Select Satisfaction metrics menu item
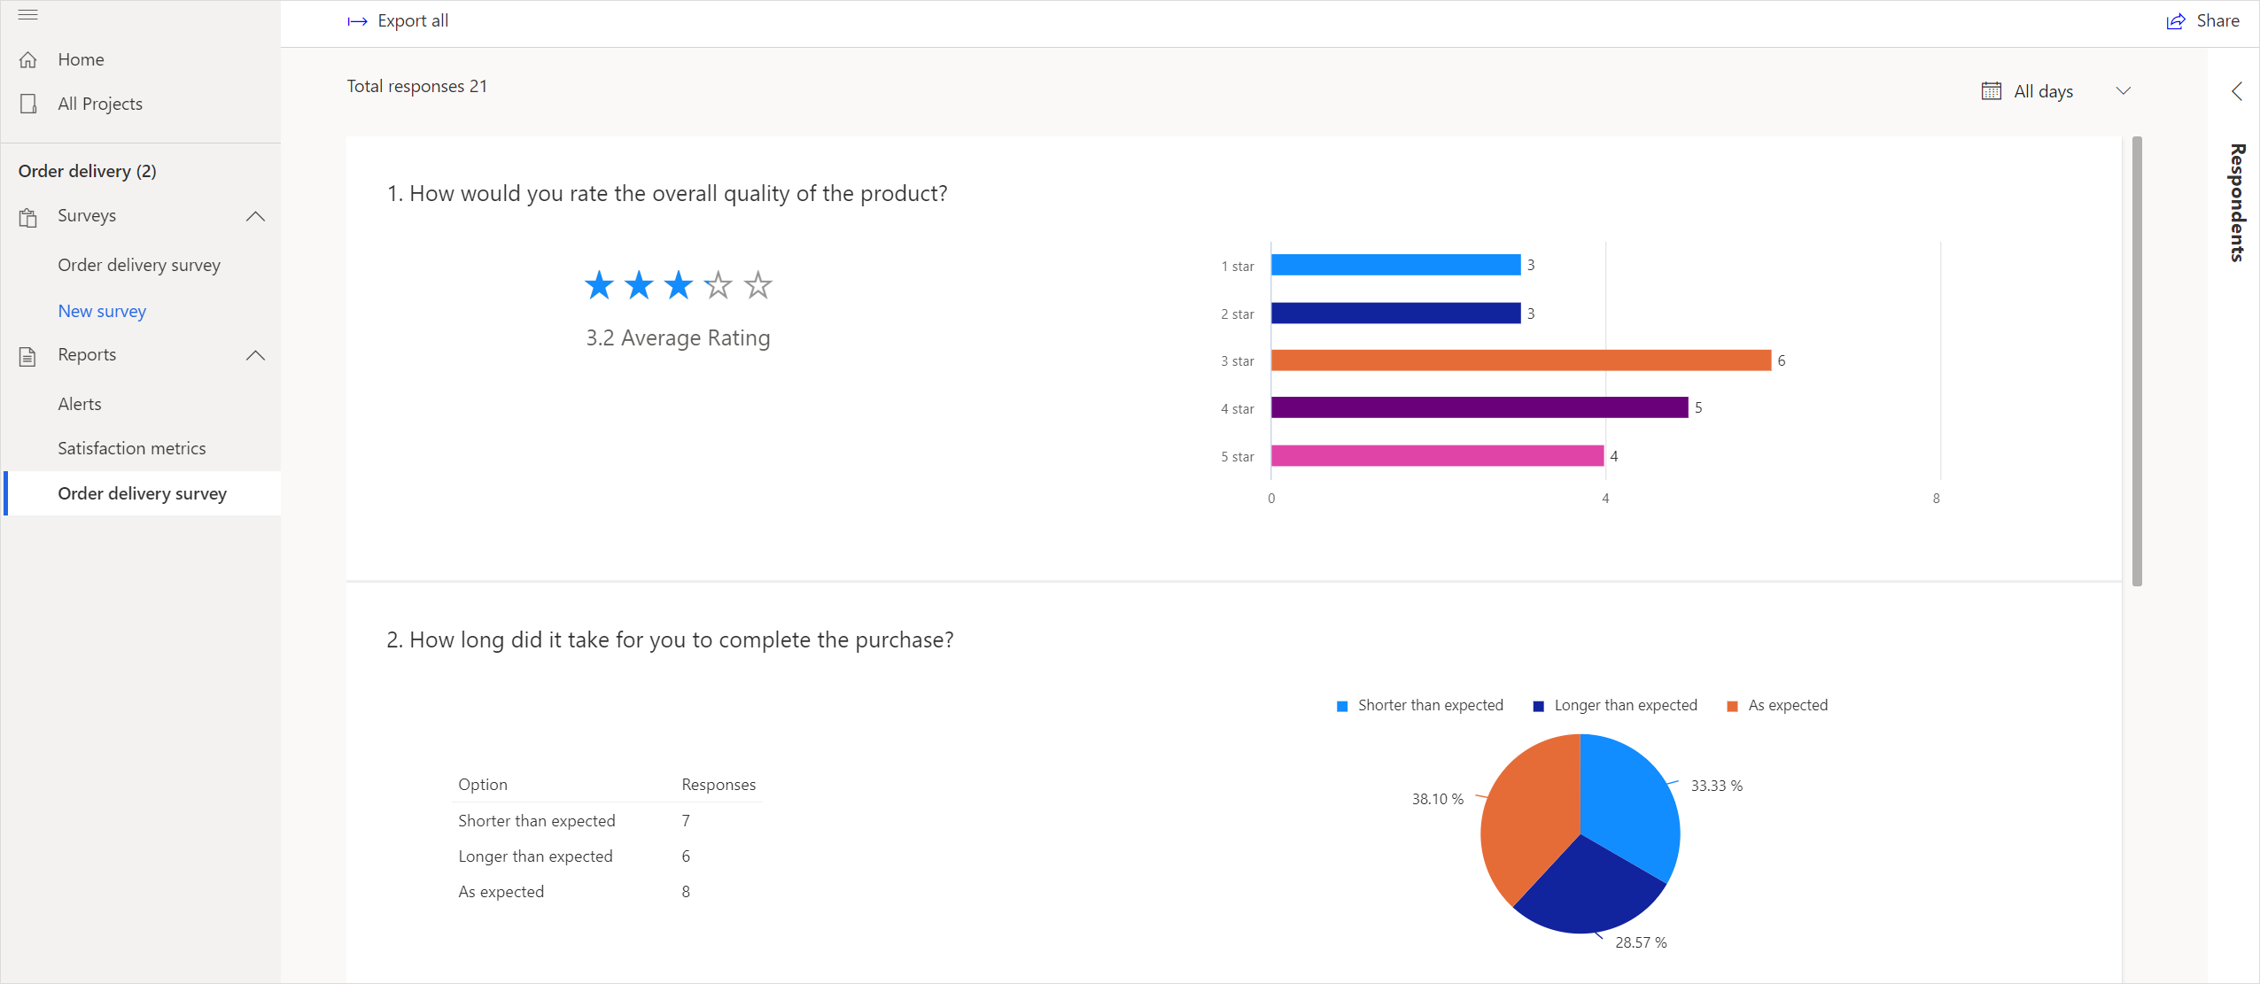The image size is (2260, 984). point(131,448)
